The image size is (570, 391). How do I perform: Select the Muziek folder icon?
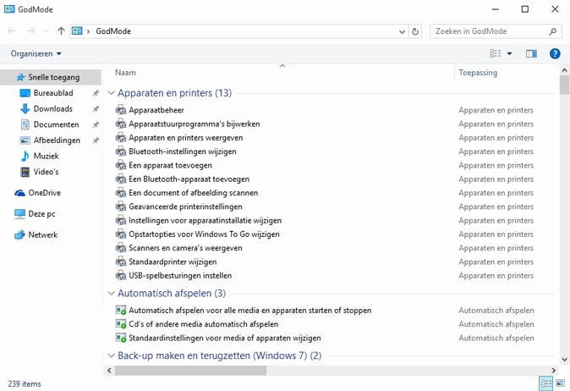coord(25,156)
